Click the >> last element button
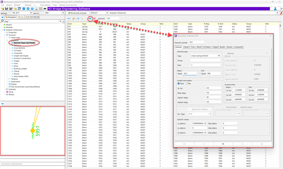 click(262, 144)
